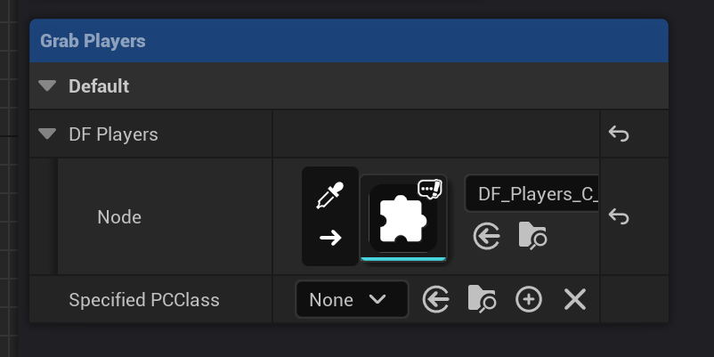This screenshot has width=714, height=357.
Task: Use selected asset for Node property
Action: (x=486, y=237)
